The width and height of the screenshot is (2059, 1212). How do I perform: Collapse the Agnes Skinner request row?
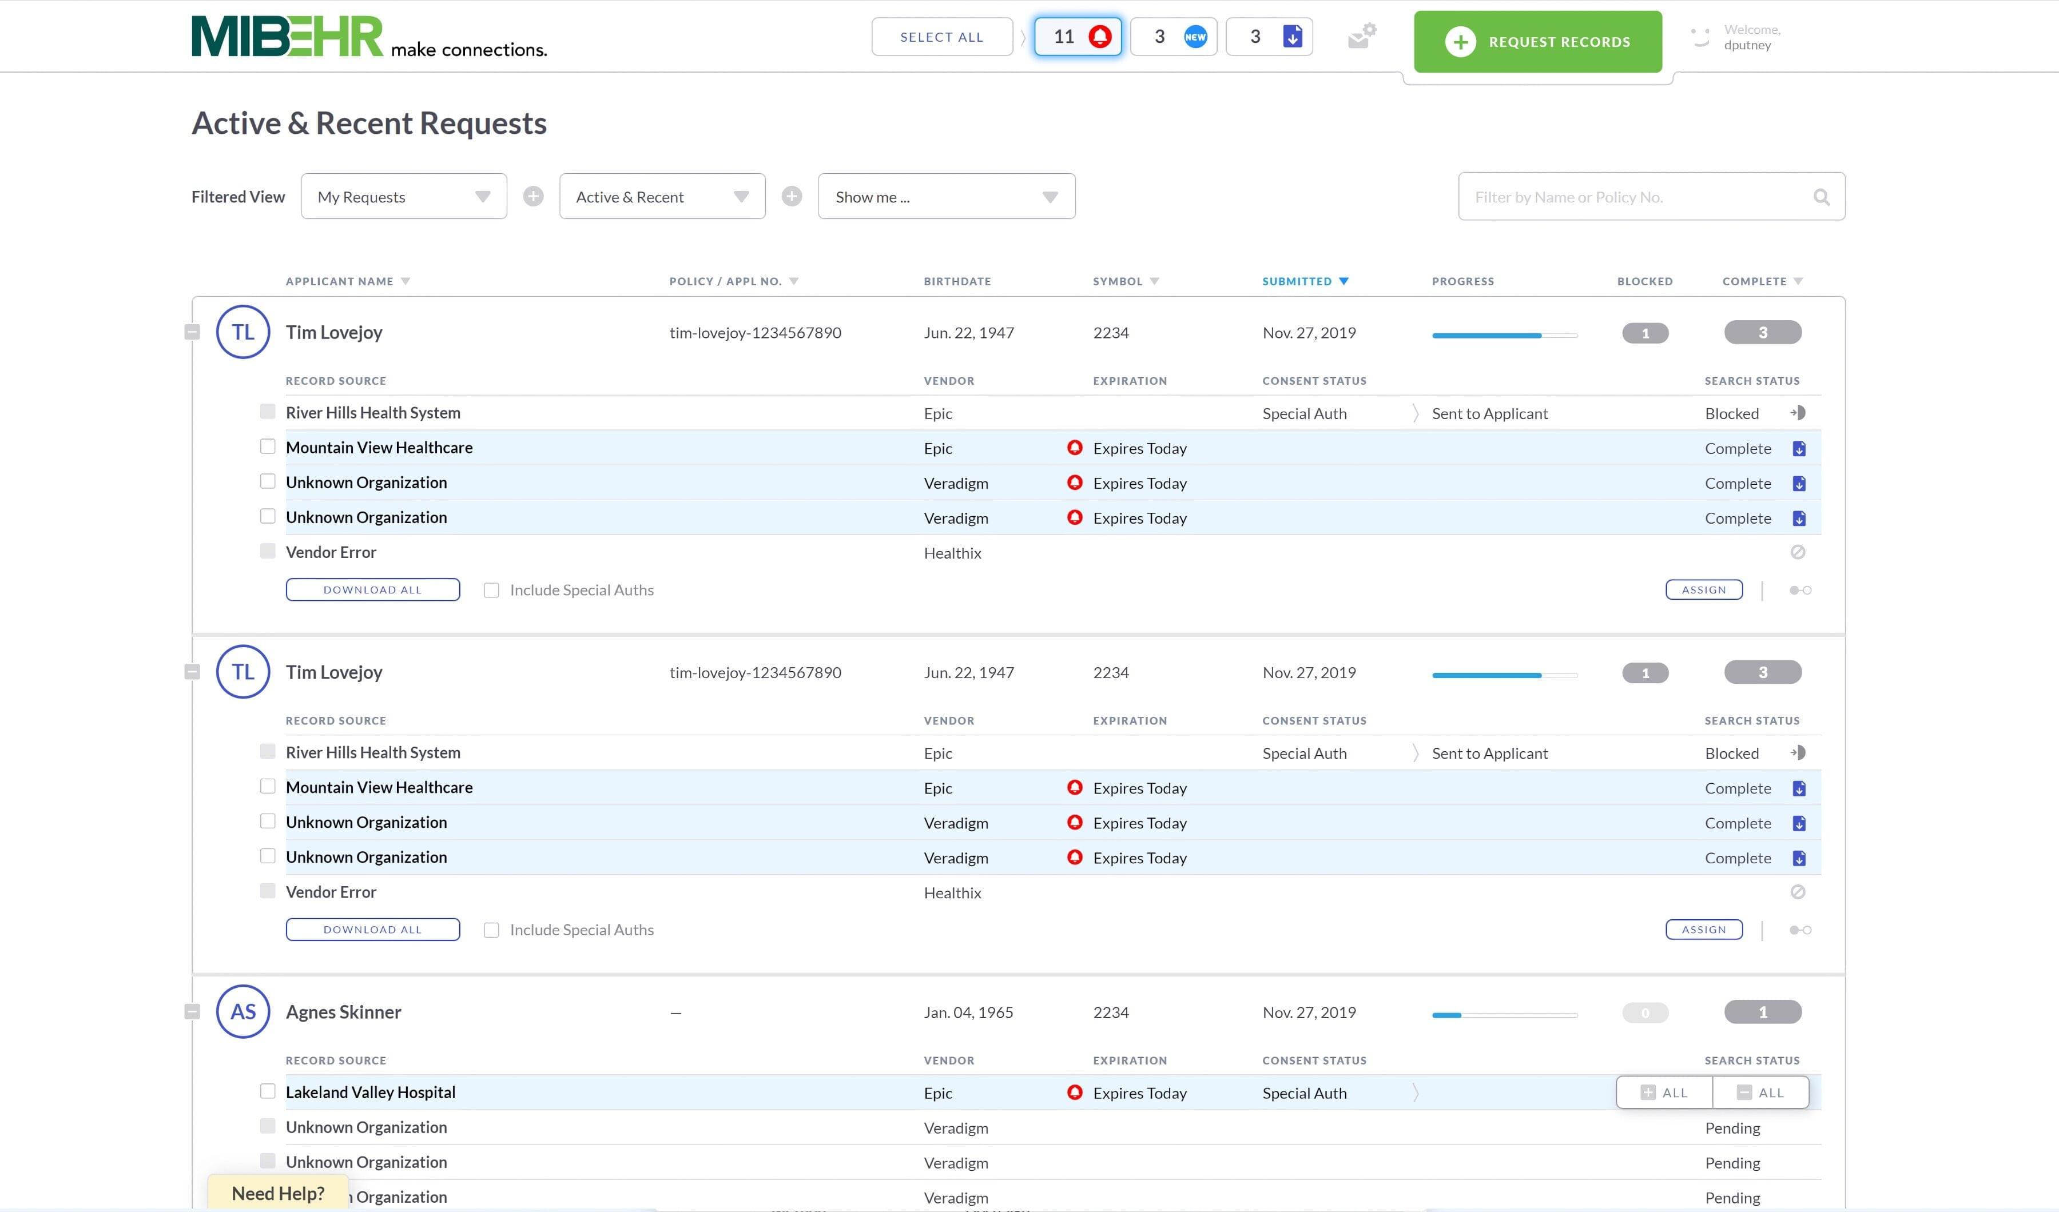pyautogui.click(x=192, y=1012)
